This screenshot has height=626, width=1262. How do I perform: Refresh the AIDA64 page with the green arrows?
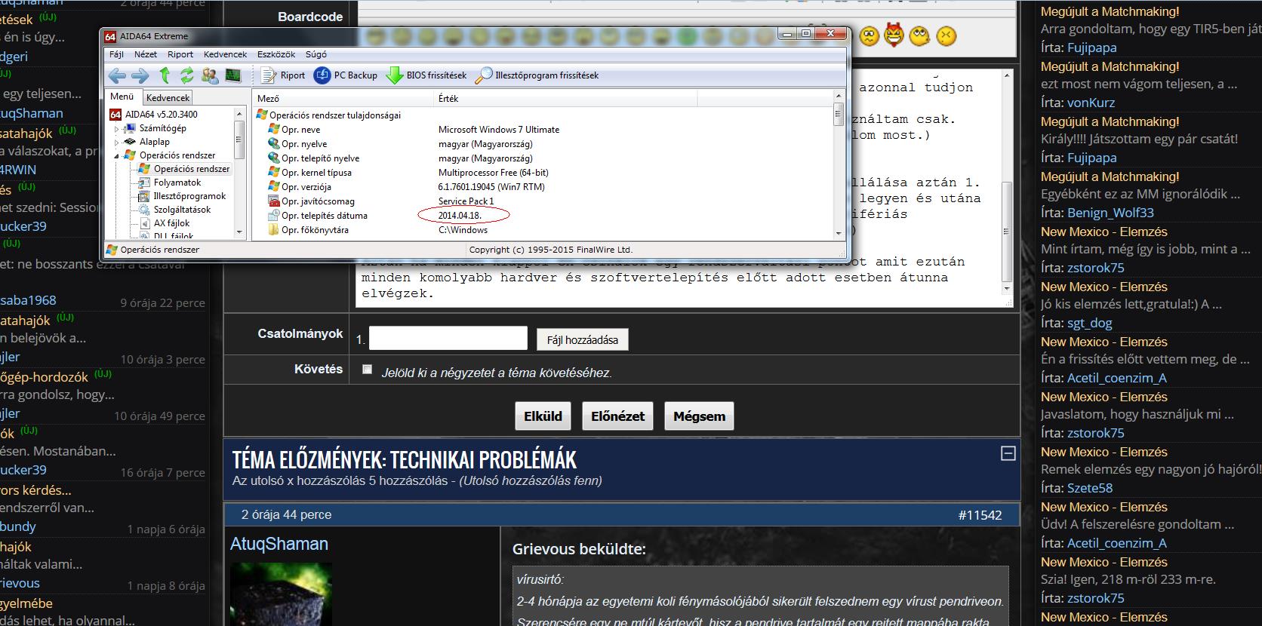(186, 75)
